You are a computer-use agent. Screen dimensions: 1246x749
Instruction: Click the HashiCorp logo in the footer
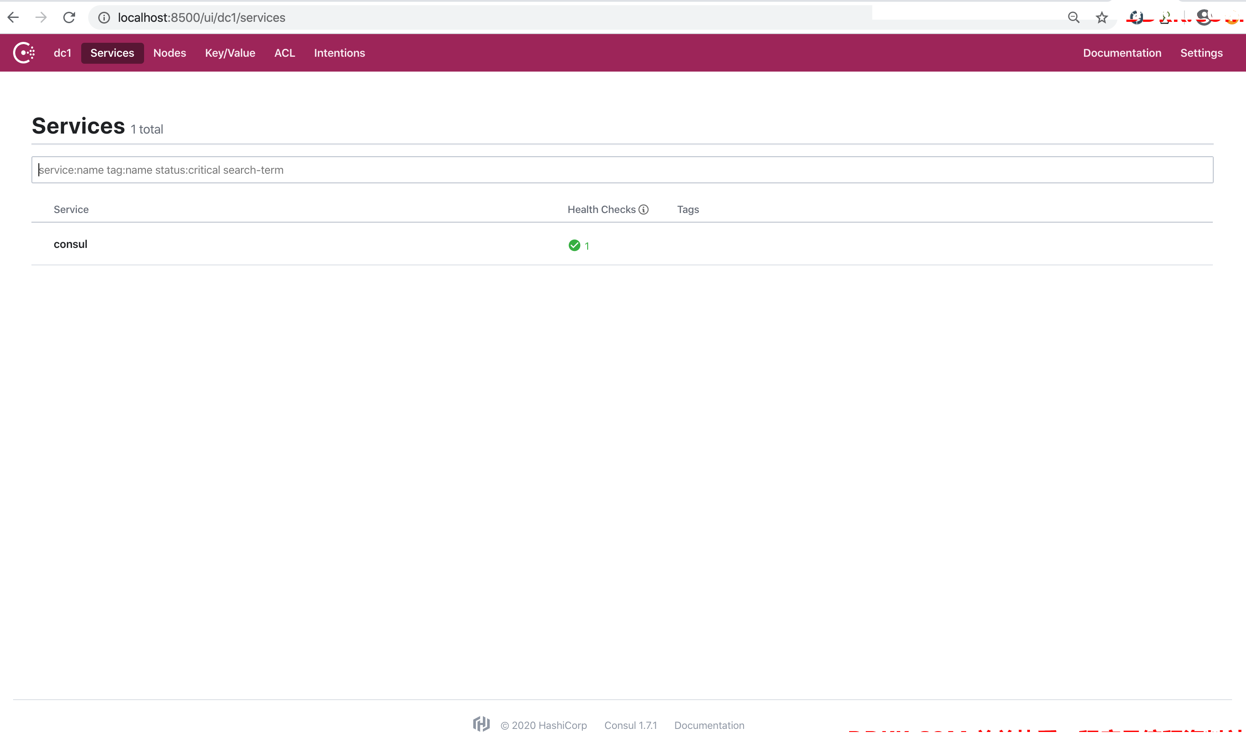click(481, 724)
